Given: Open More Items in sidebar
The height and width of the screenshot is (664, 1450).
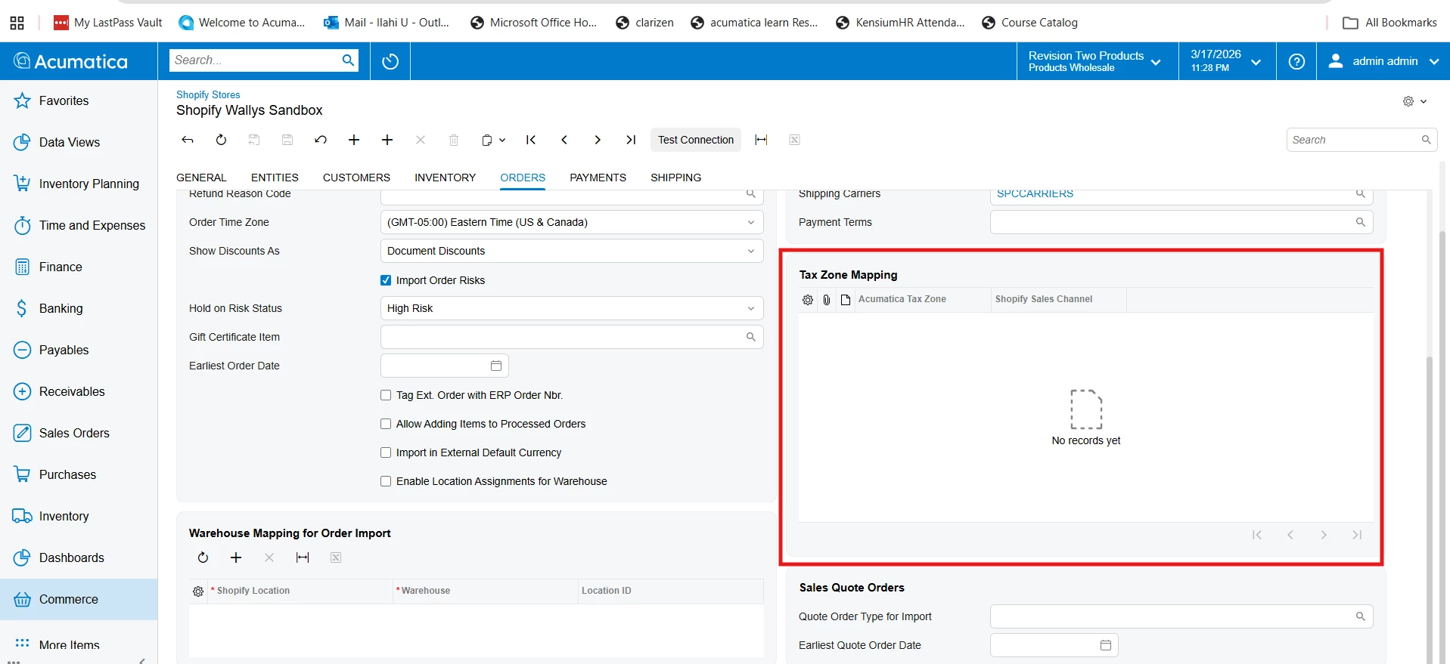Looking at the screenshot, I should coord(79,644).
